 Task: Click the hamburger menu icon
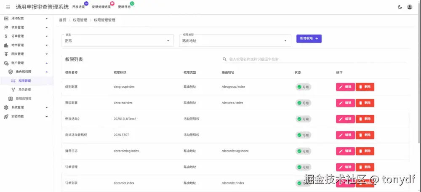[x=8, y=7]
